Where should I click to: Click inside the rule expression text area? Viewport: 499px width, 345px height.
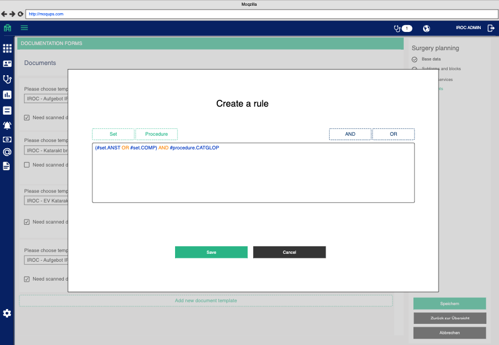click(253, 177)
